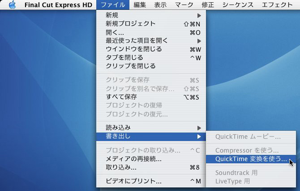The height and width of the screenshot is (191, 300).
Task: Select ビデオにプリント...
Action: coord(151,181)
